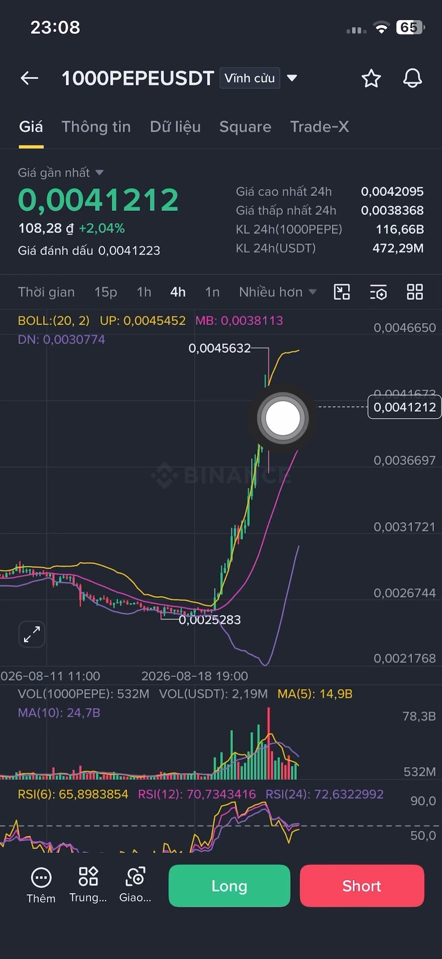The height and width of the screenshot is (959, 442).
Task: Select the Vĩnh cửu contract badge
Action: 249,78
